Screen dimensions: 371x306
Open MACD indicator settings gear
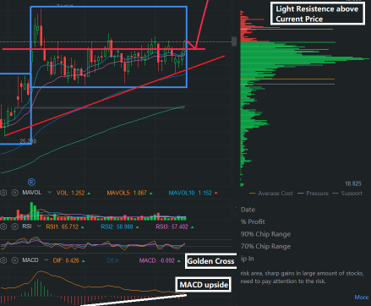pyautogui.click(x=3, y=260)
